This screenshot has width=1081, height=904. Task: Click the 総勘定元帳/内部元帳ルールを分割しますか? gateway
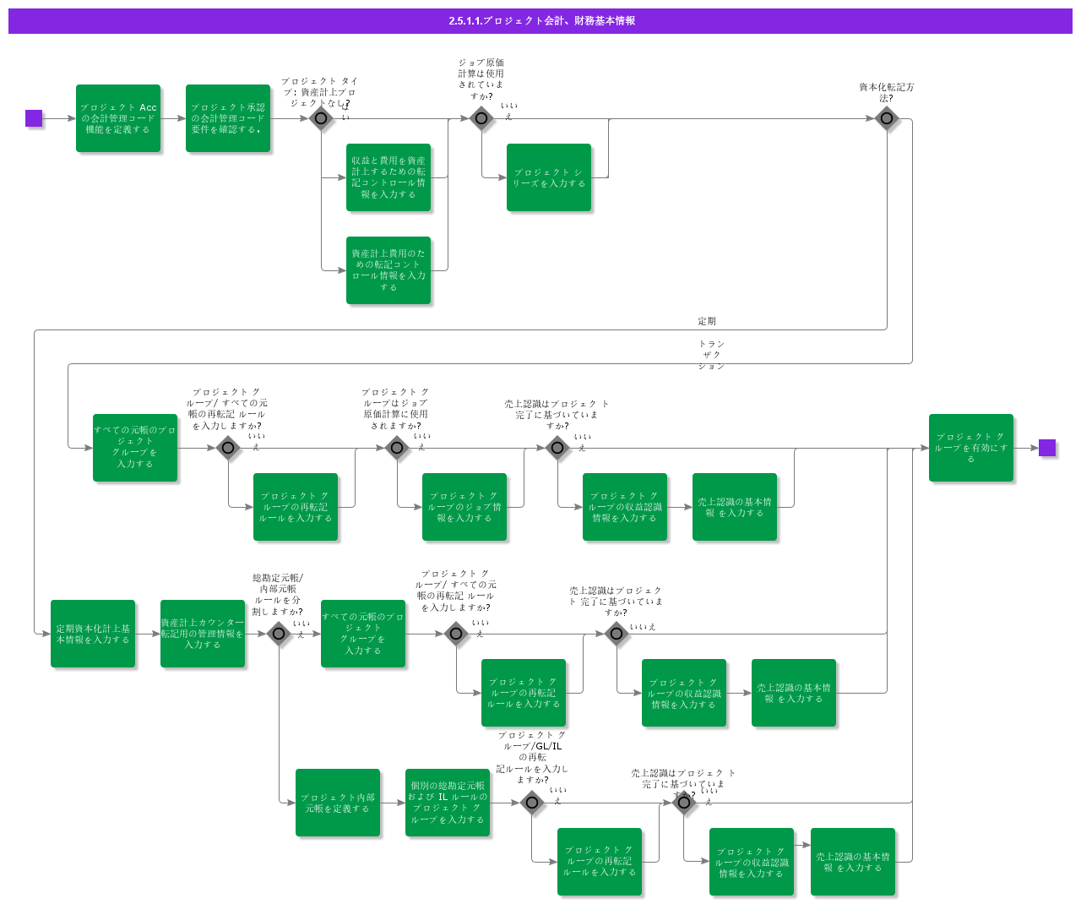point(279,634)
